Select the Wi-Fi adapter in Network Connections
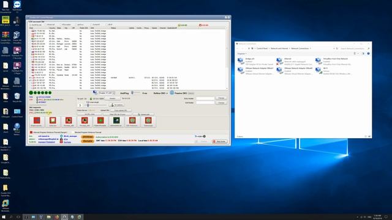 click(x=334, y=71)
